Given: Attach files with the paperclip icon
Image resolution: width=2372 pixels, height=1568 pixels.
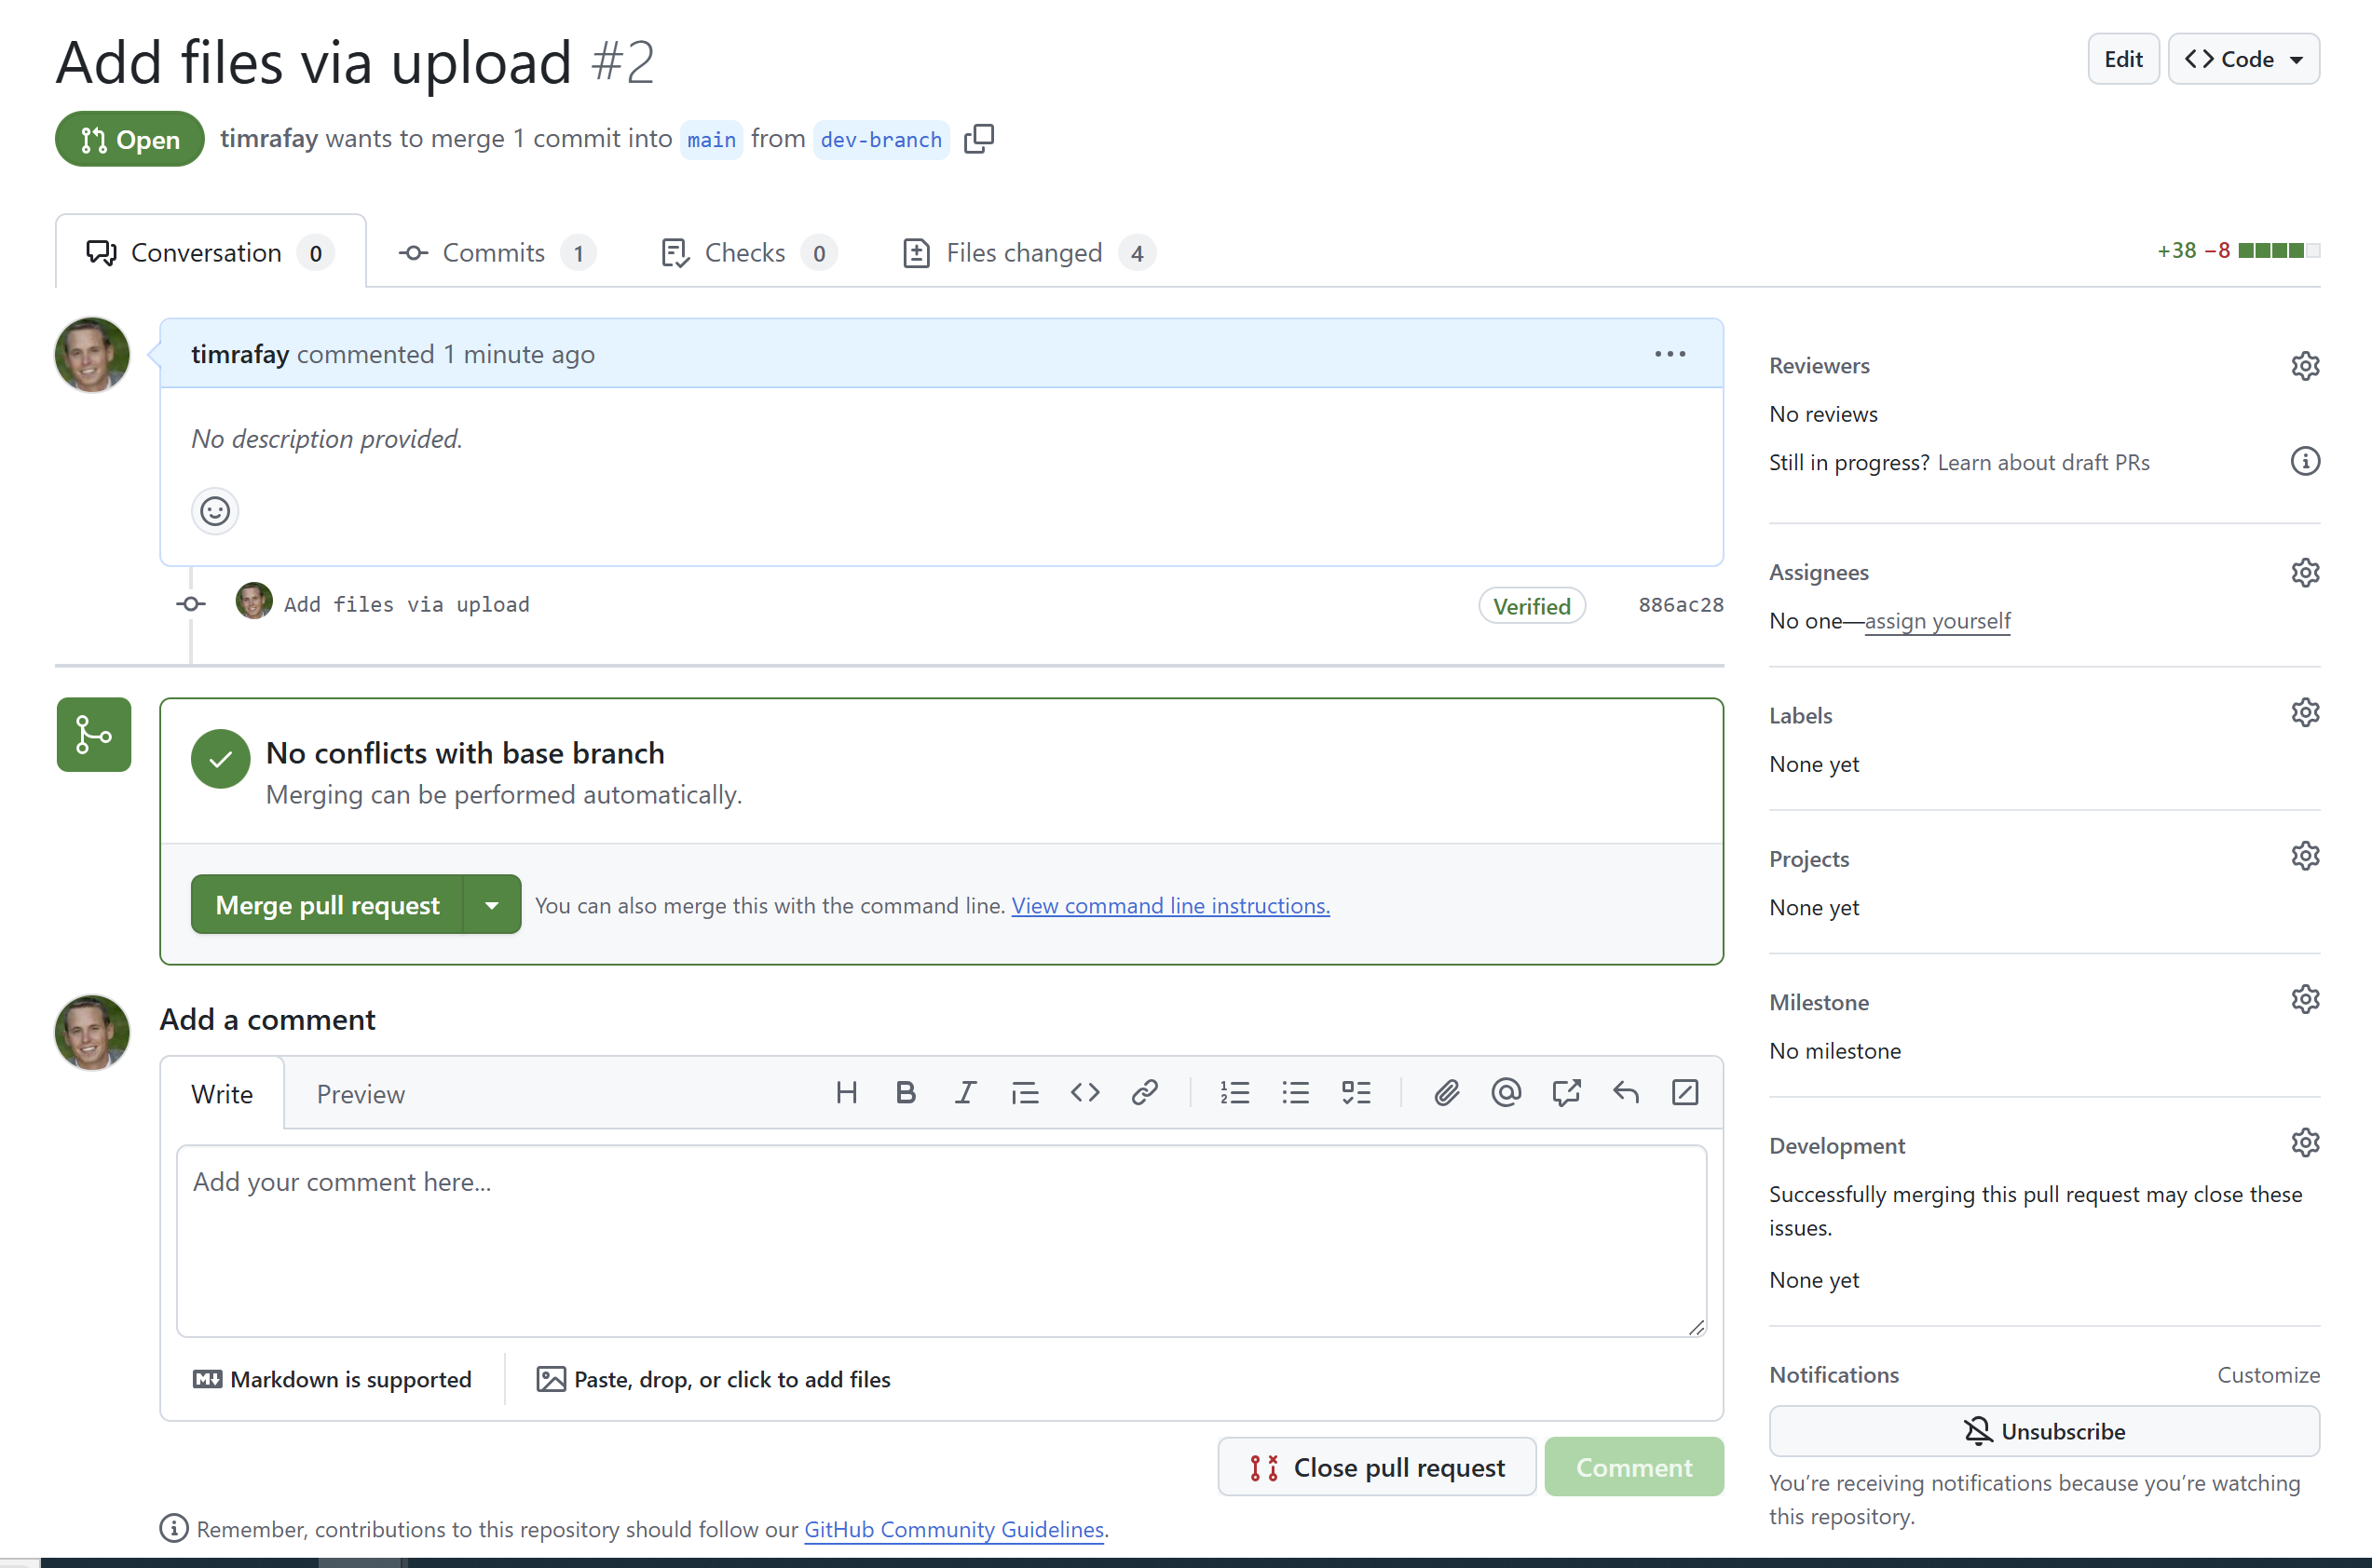Looking at the screenshot, I should pyautogui.click(x=1446, y=1093).
